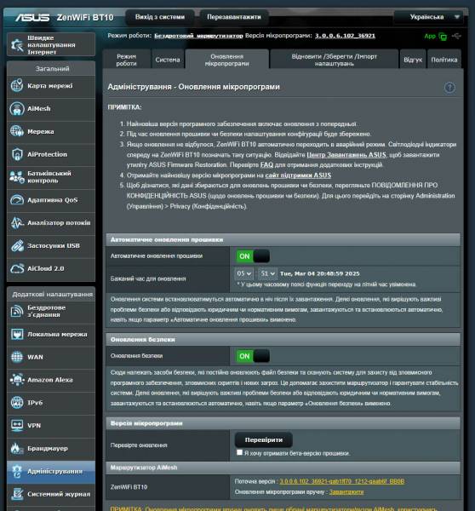
Task: Click the Amazon Alexa icon
Action: click(x=17, y=380)
